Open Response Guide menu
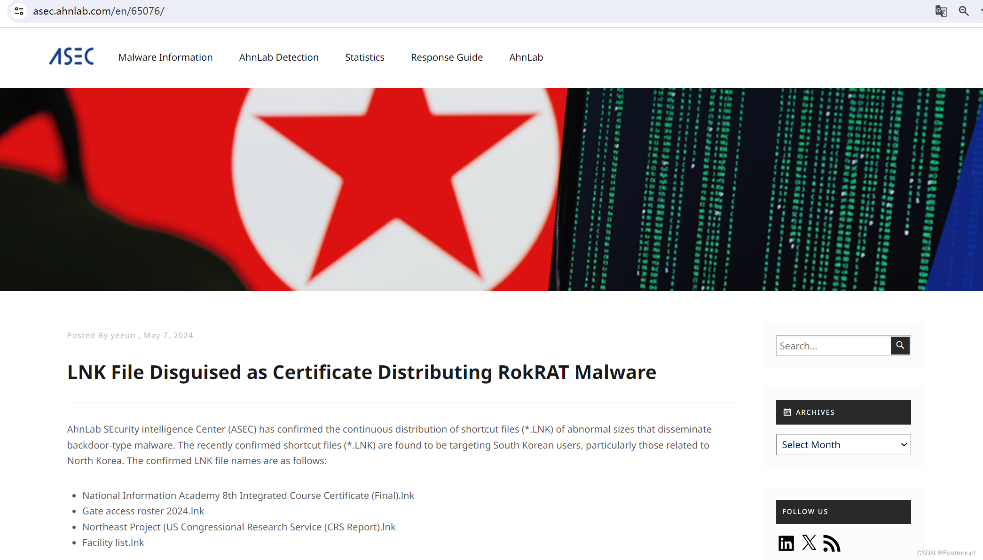 tap(447, 57)
